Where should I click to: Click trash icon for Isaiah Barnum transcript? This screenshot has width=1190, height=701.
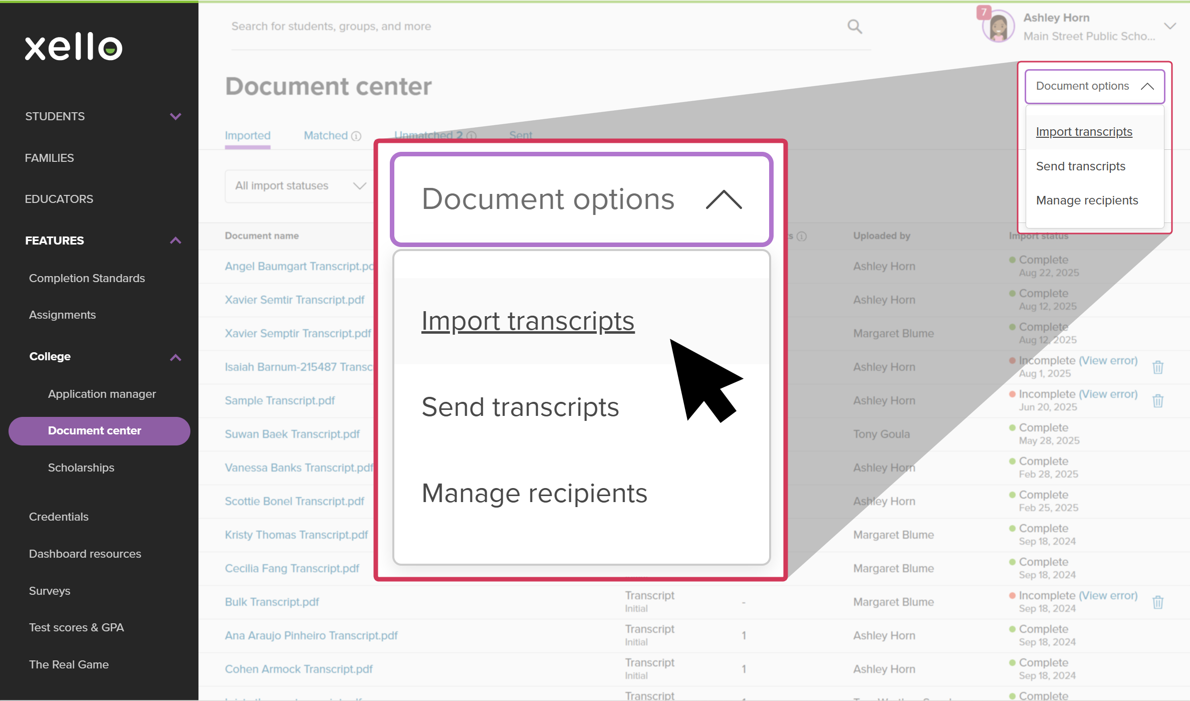pyautogui.click(x=1157, y=367)
